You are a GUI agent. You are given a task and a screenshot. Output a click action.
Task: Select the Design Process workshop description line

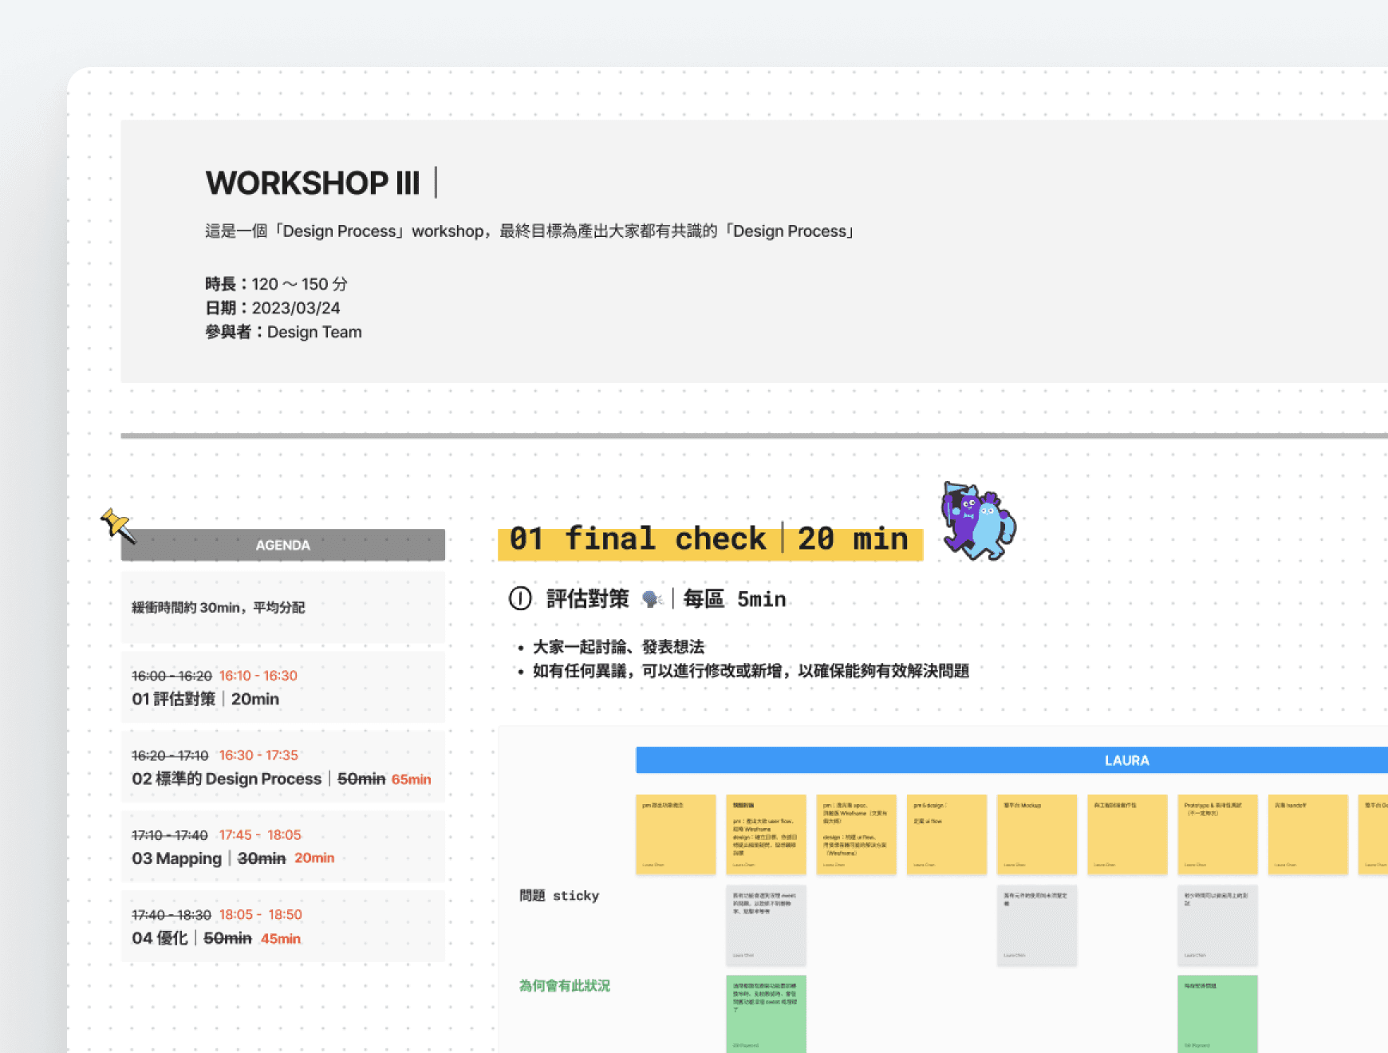click(531, 231)
